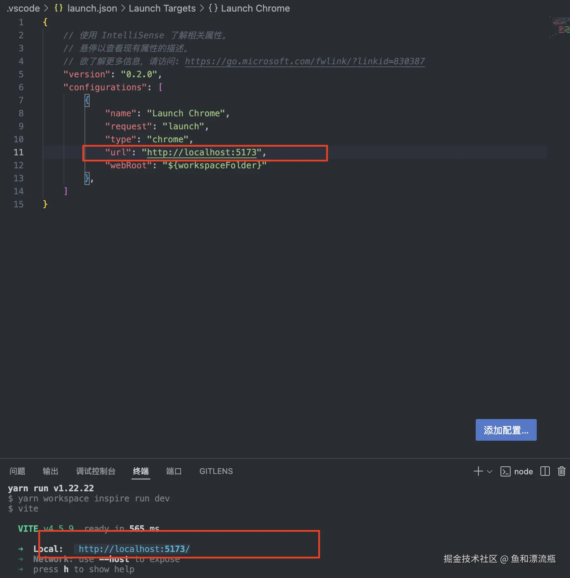Click the "request" key on line 9

pos(128,126)
